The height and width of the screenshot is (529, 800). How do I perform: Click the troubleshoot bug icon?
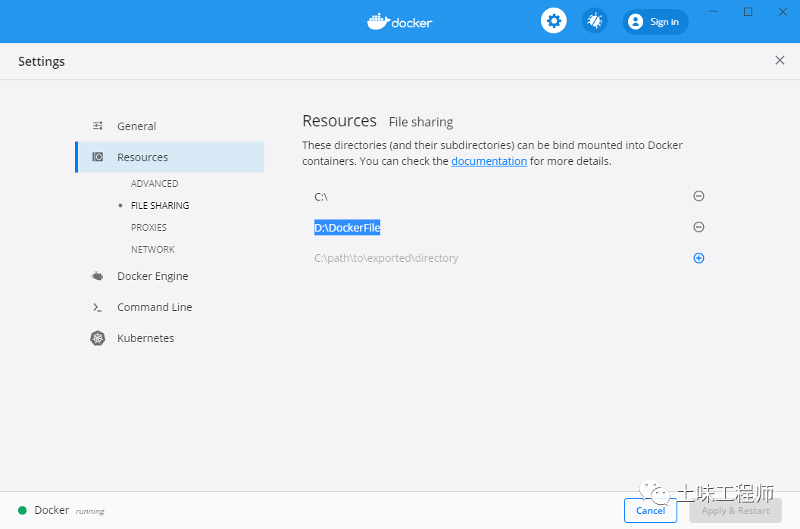[x=595, y=21]
